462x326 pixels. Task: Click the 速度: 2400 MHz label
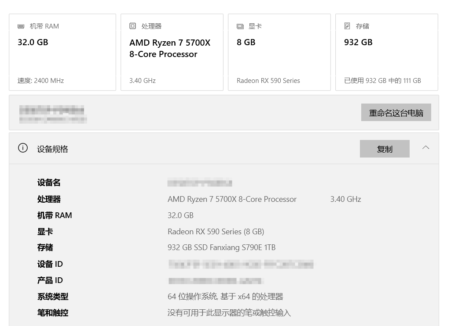click(40, 81)
